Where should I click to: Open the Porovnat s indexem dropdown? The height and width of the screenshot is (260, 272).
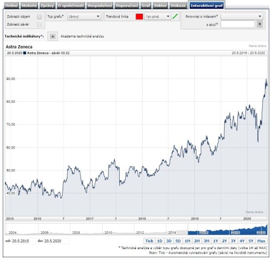click(242, 16)
